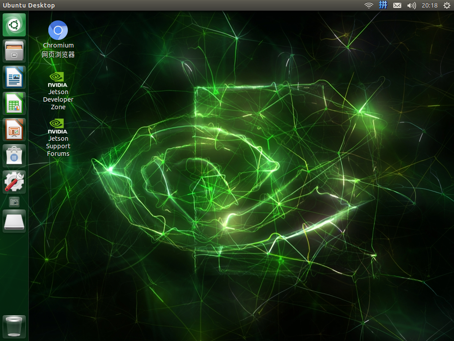This screenshot has height=341, width=454.
Task: Open Ubuntu Software shopping bag icon
Action: pyautogui.click(x=14, y=156)
